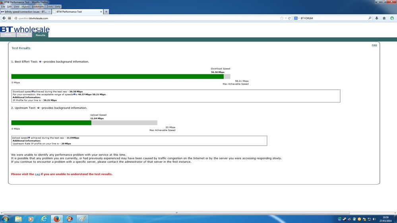Open the search engine selector dropdown
Screen dimensions: 397x223
coord(297,18)
